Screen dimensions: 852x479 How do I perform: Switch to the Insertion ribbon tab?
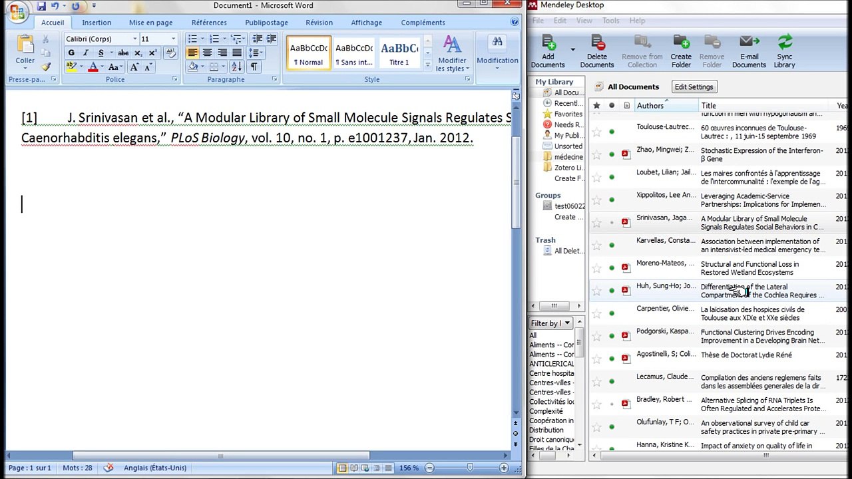pyautogui.click(x=97, y=23)
